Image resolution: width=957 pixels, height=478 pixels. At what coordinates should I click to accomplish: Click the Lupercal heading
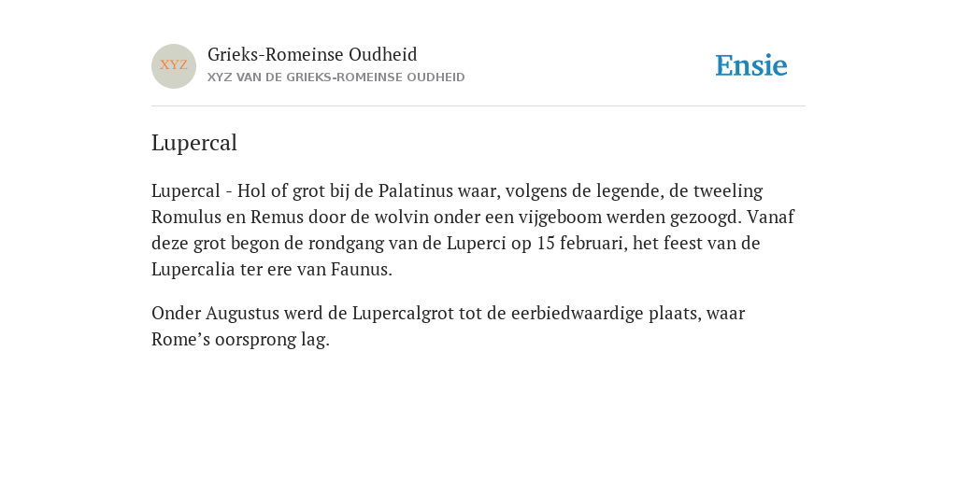(x=194, y=143)
